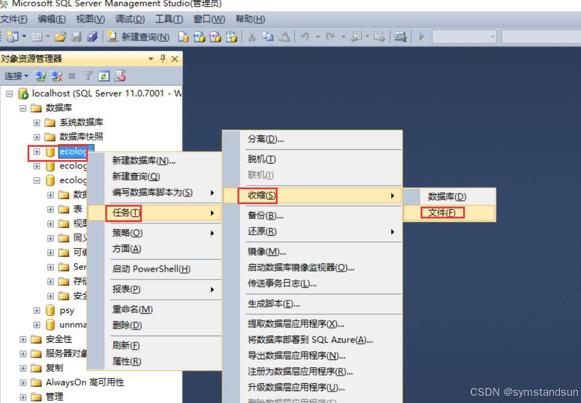Click the Redo arrow icon

[330, 36]
